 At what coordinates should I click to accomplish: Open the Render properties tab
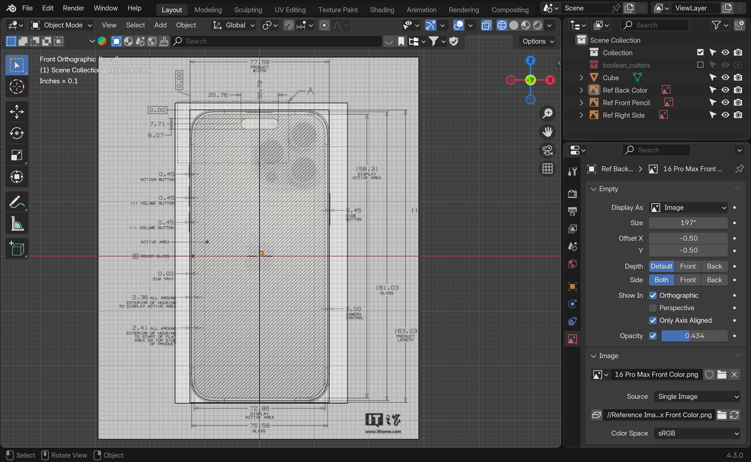coord(573,193)
